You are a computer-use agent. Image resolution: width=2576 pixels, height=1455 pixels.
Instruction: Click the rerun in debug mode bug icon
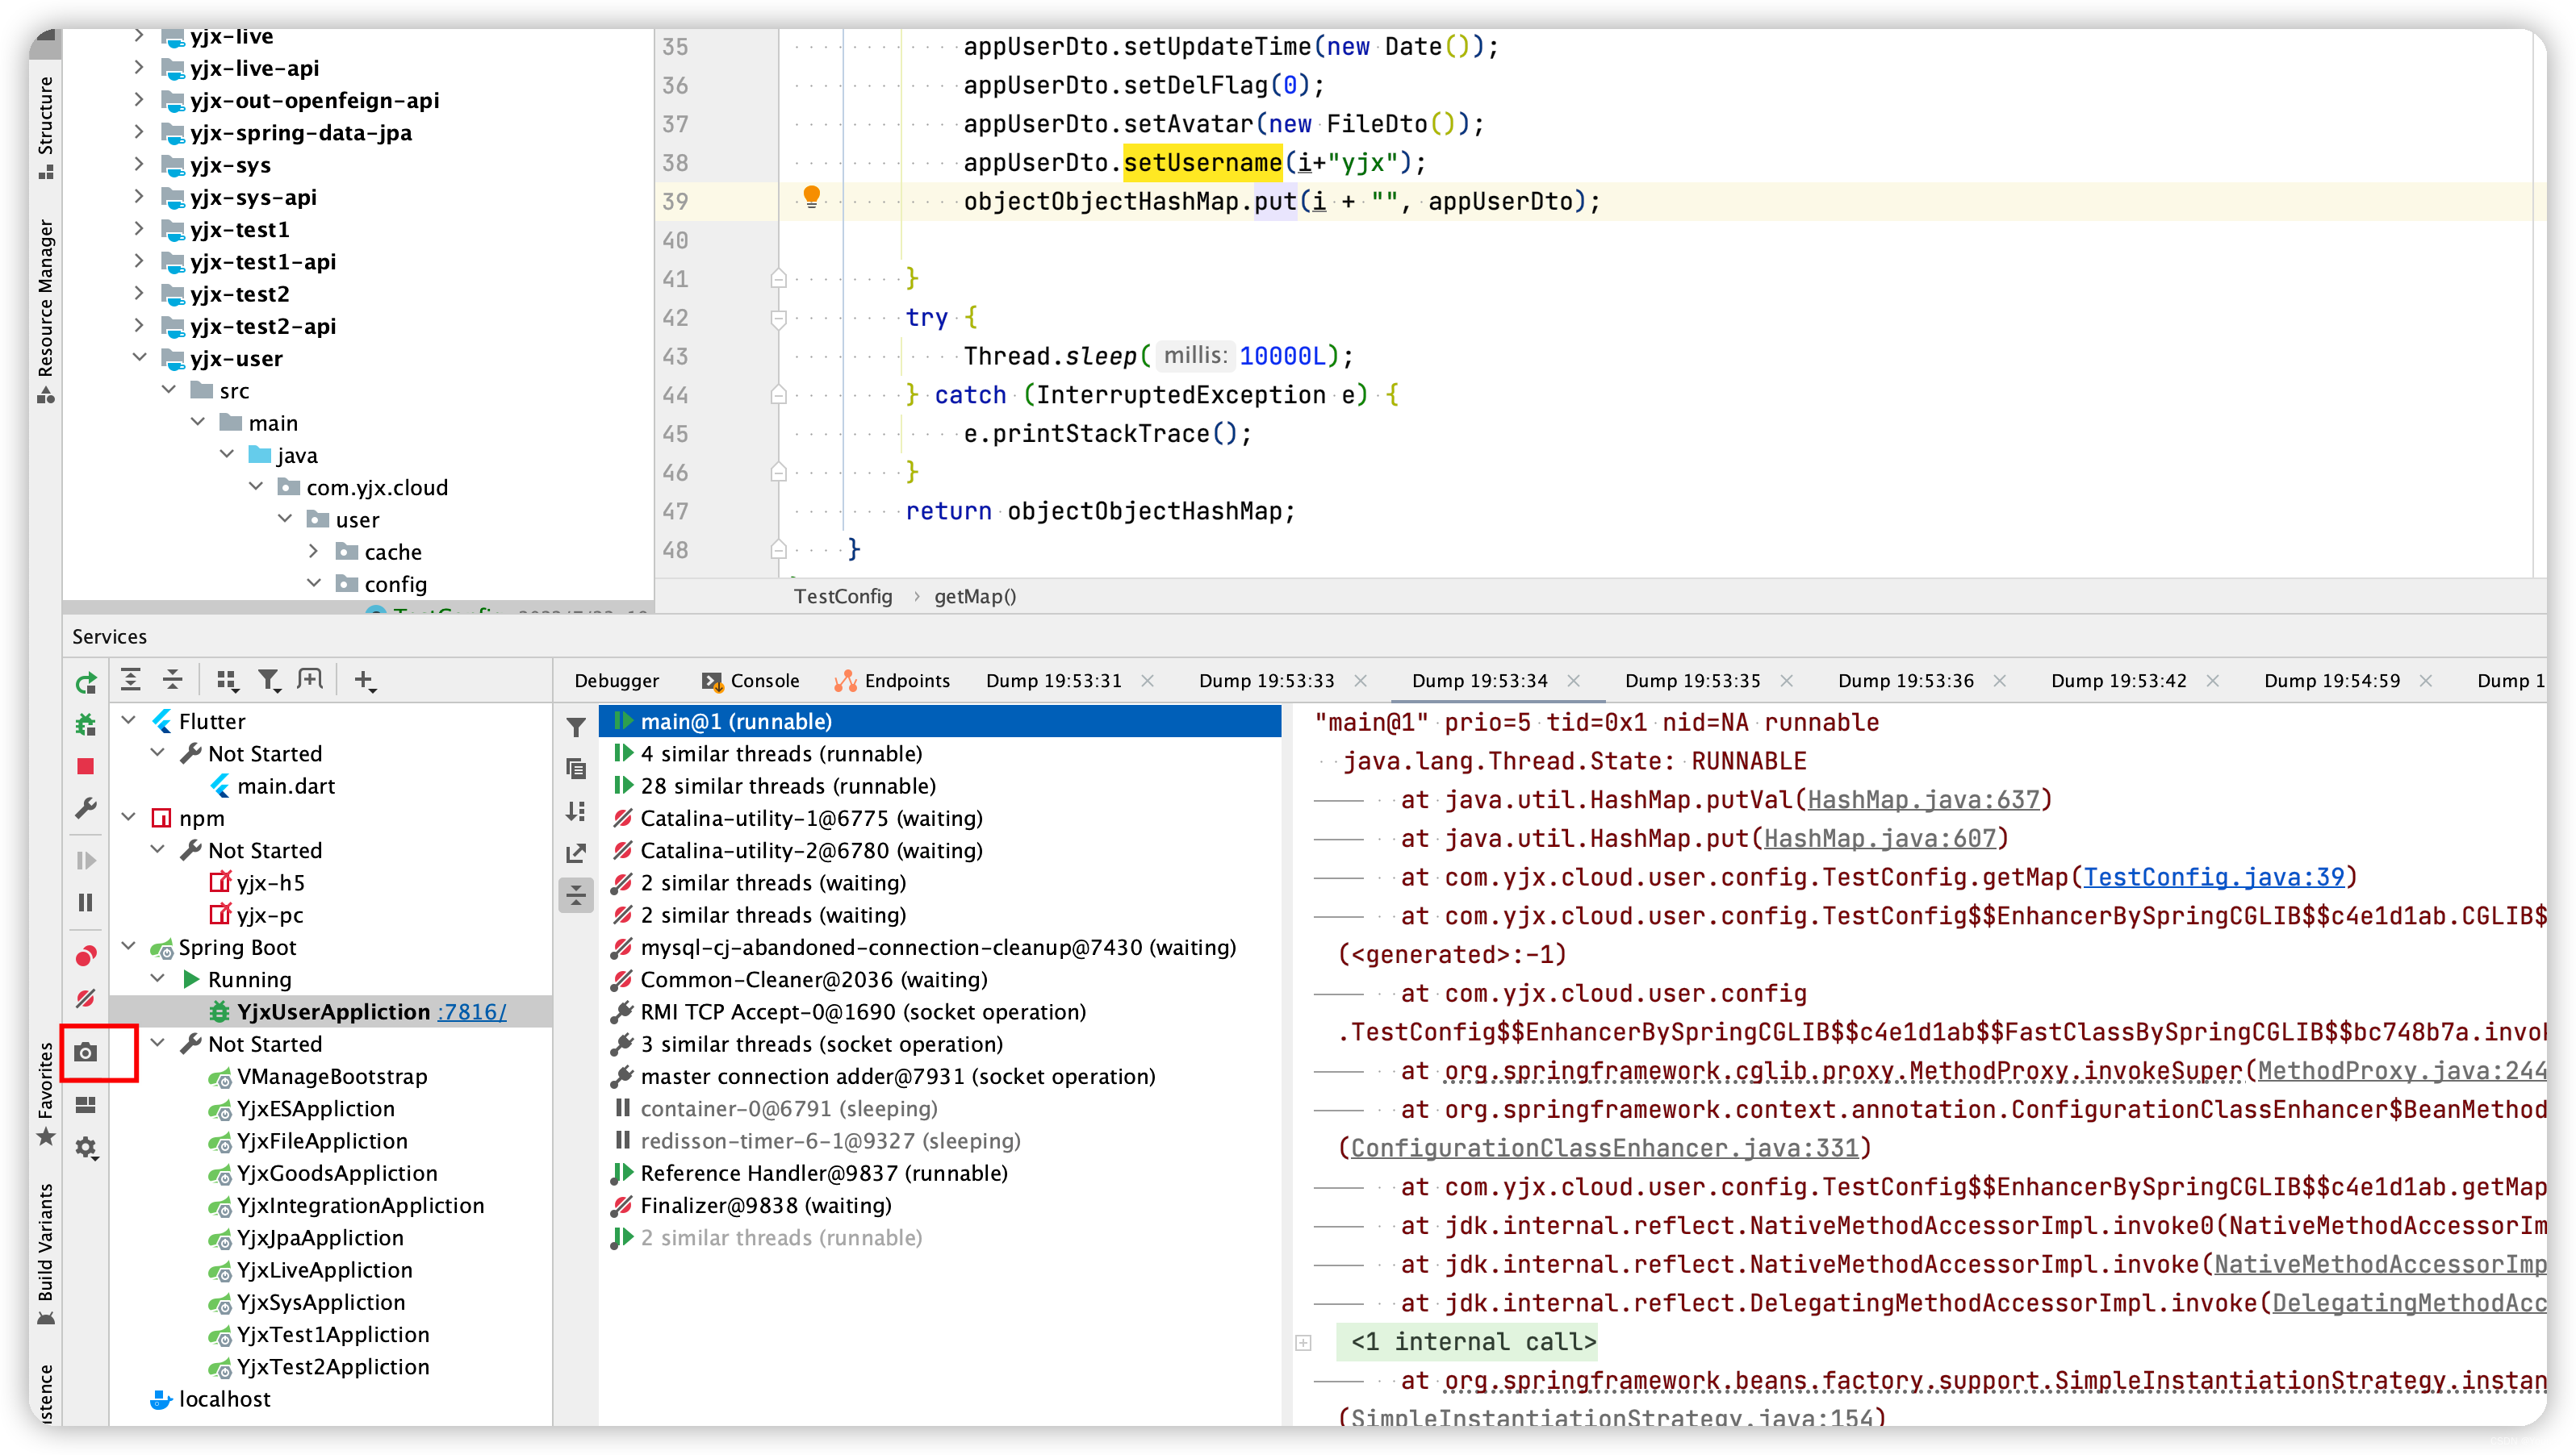[x=86, y=724]
